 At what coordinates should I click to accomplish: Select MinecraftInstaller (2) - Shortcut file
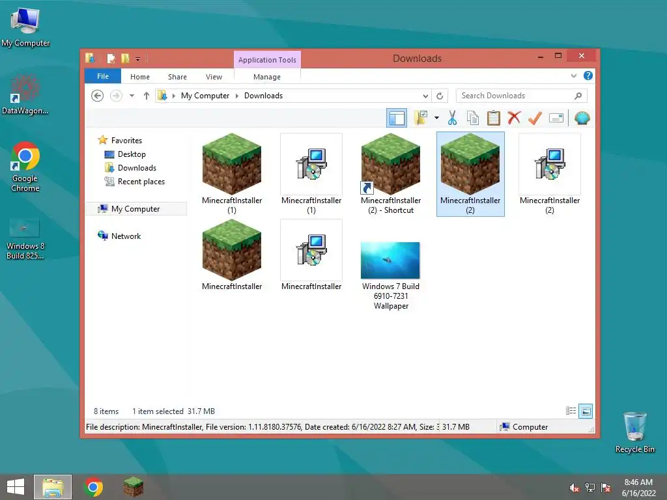click(x=391, y=174)
